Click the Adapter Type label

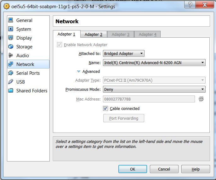point(88,80)
